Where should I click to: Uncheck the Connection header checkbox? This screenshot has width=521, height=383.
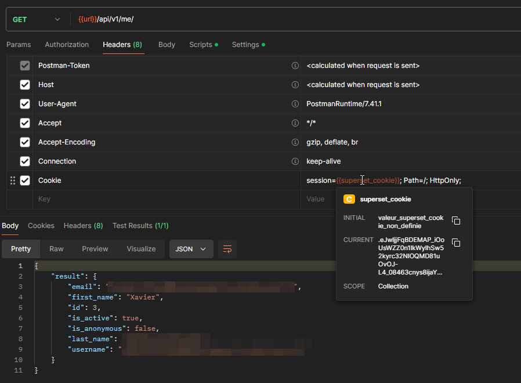tap(25, 161)
